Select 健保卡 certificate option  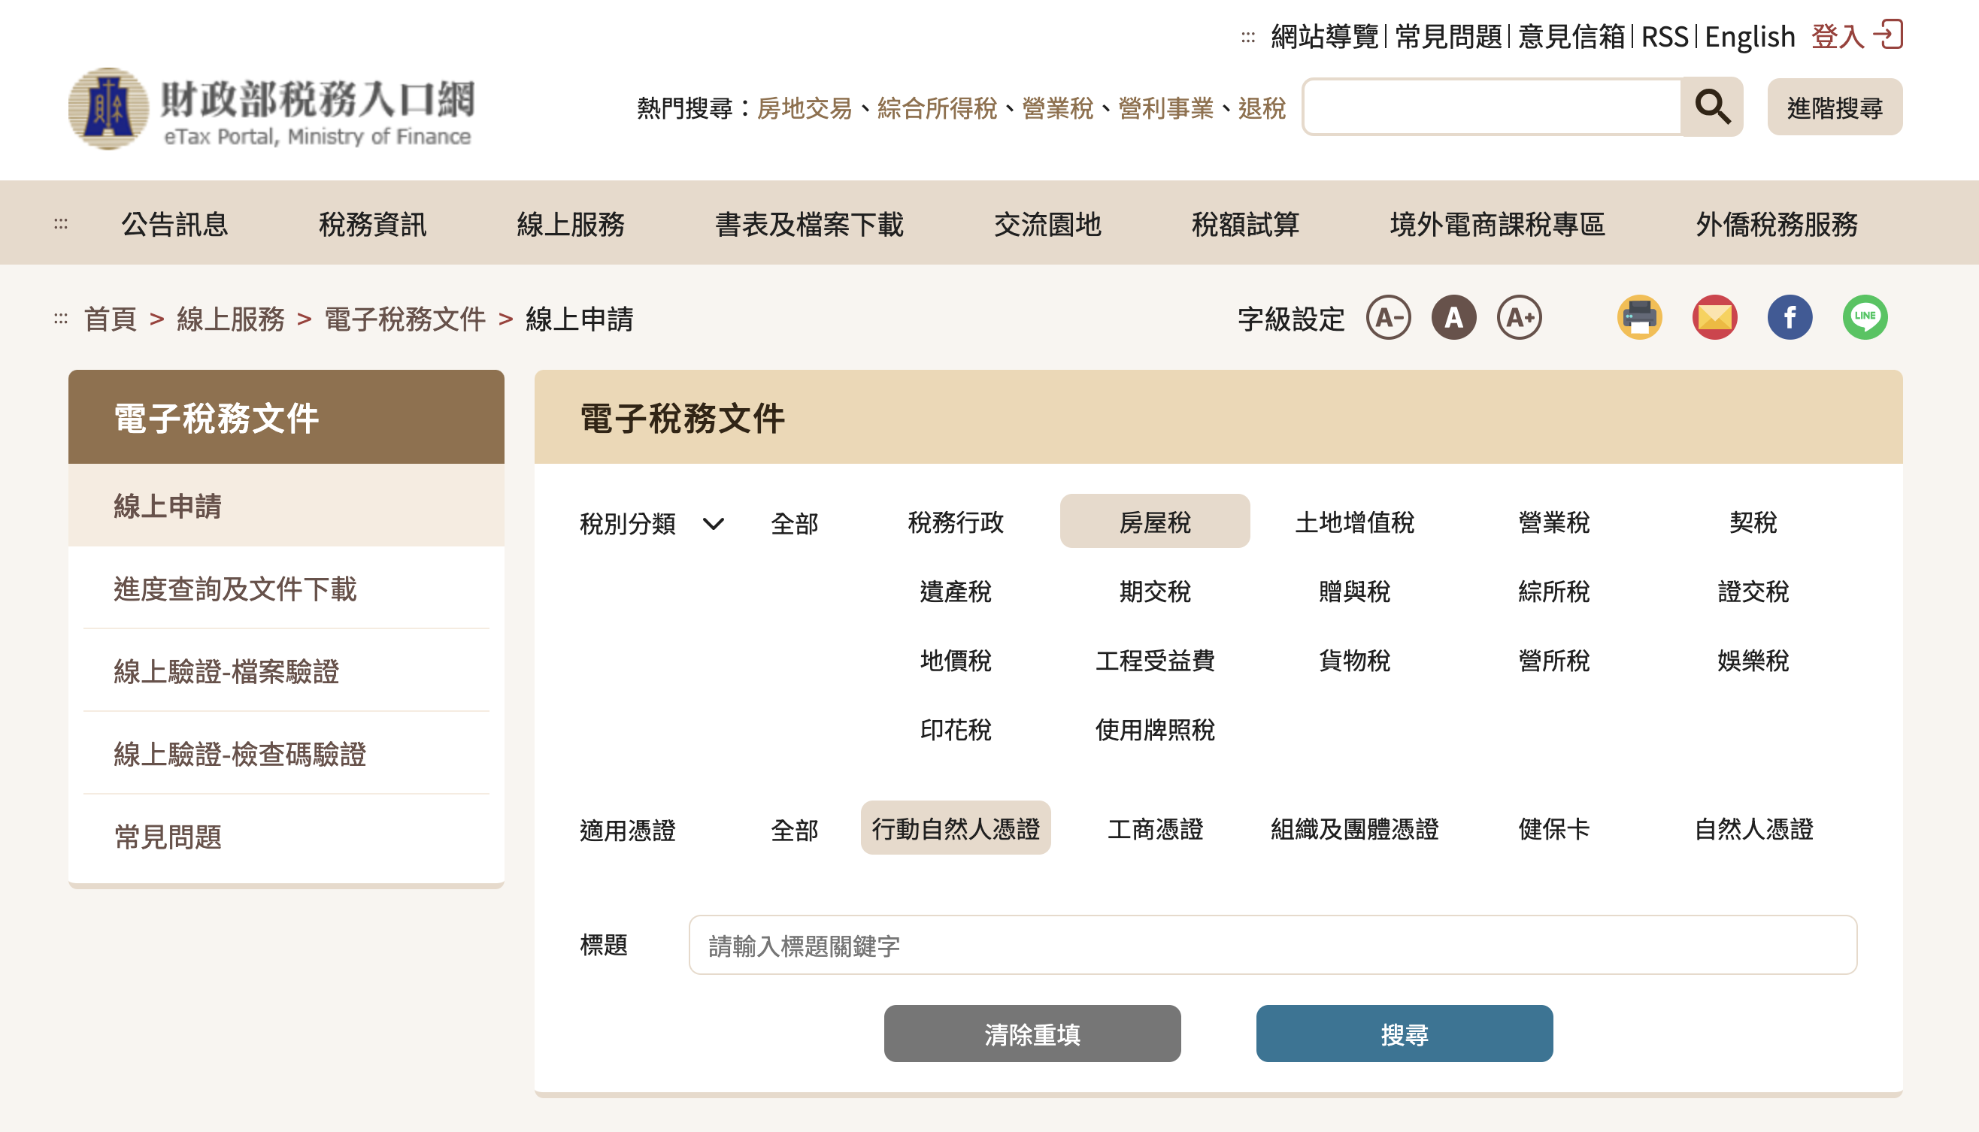(1553, 828)
